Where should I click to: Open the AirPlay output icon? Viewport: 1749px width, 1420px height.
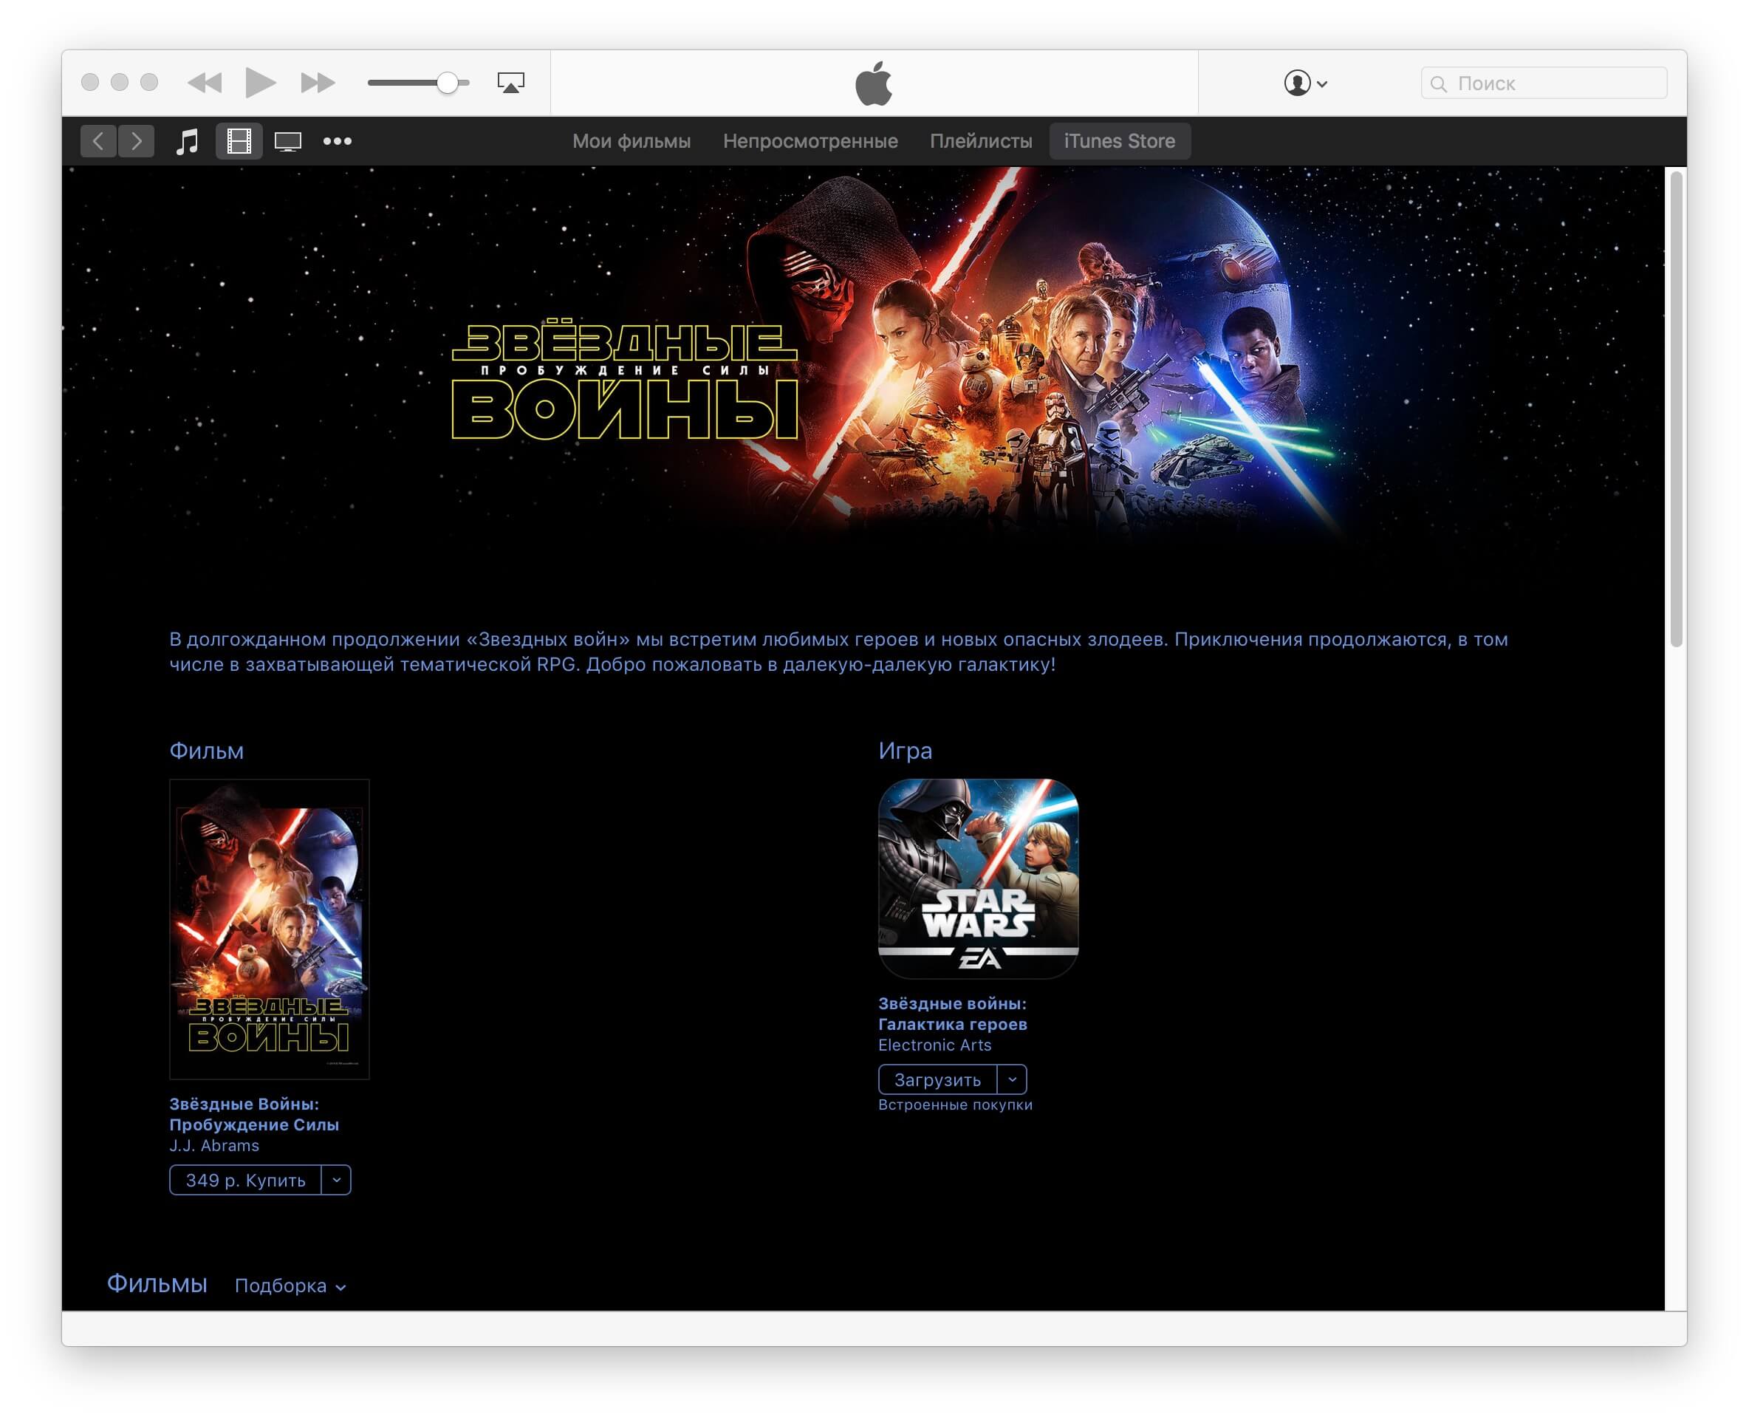point(511,83)
